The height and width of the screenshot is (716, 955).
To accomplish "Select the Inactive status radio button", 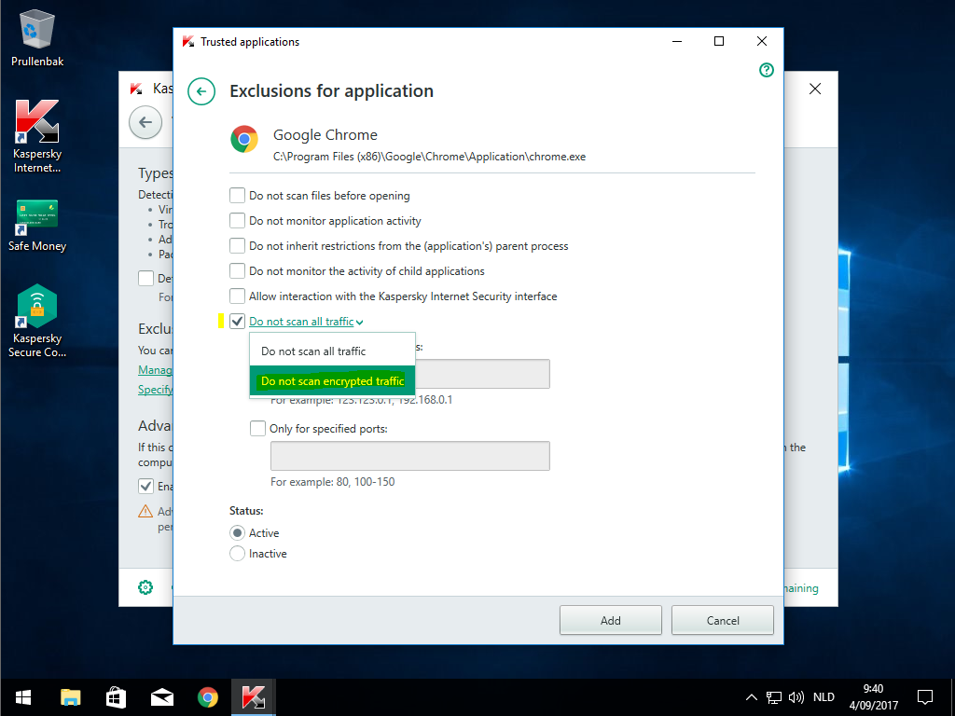I will click(238, 554).
